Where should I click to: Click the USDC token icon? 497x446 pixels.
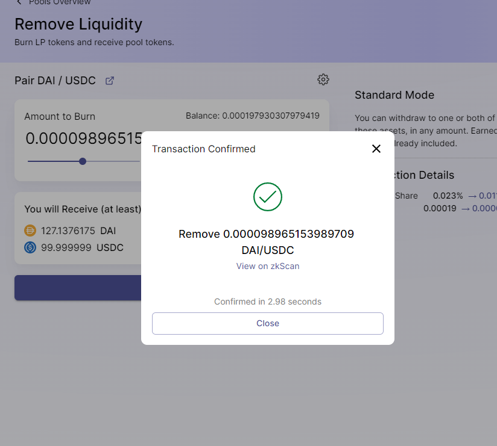click(x=30, y=247)
